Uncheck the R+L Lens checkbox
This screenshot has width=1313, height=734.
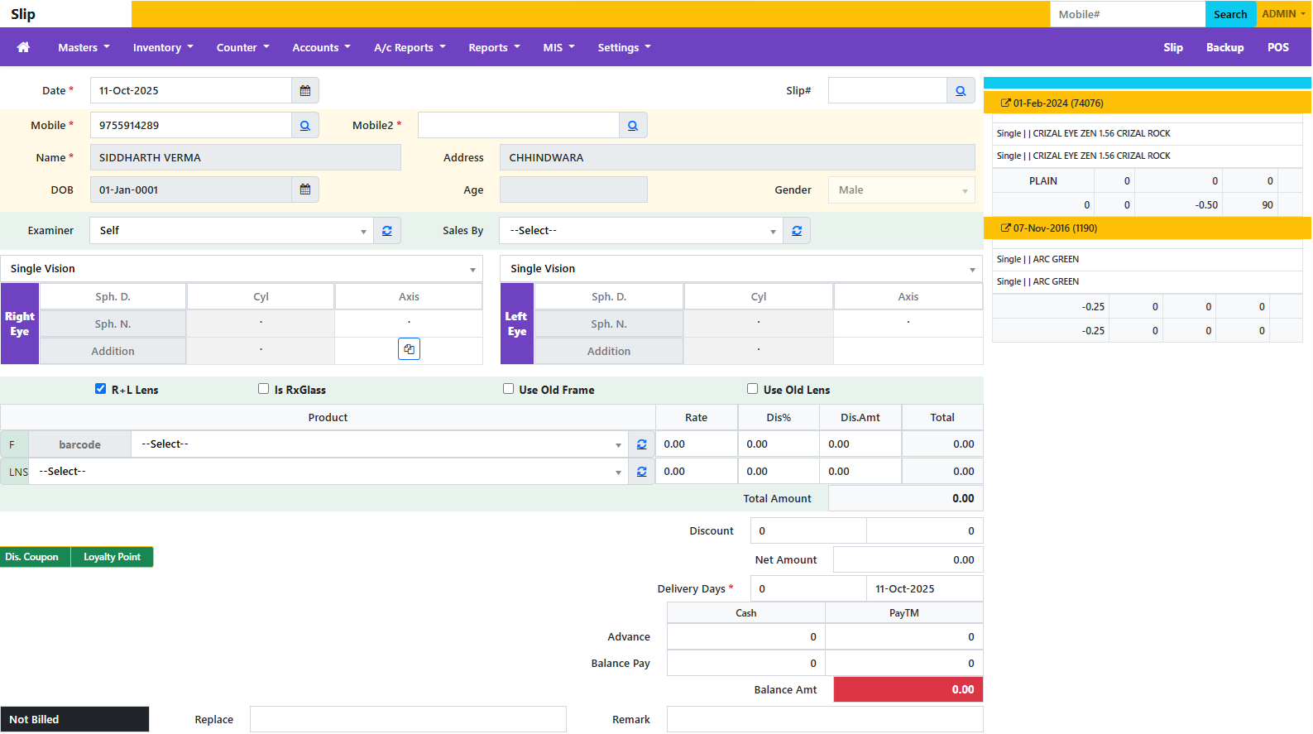coord(101,389)
